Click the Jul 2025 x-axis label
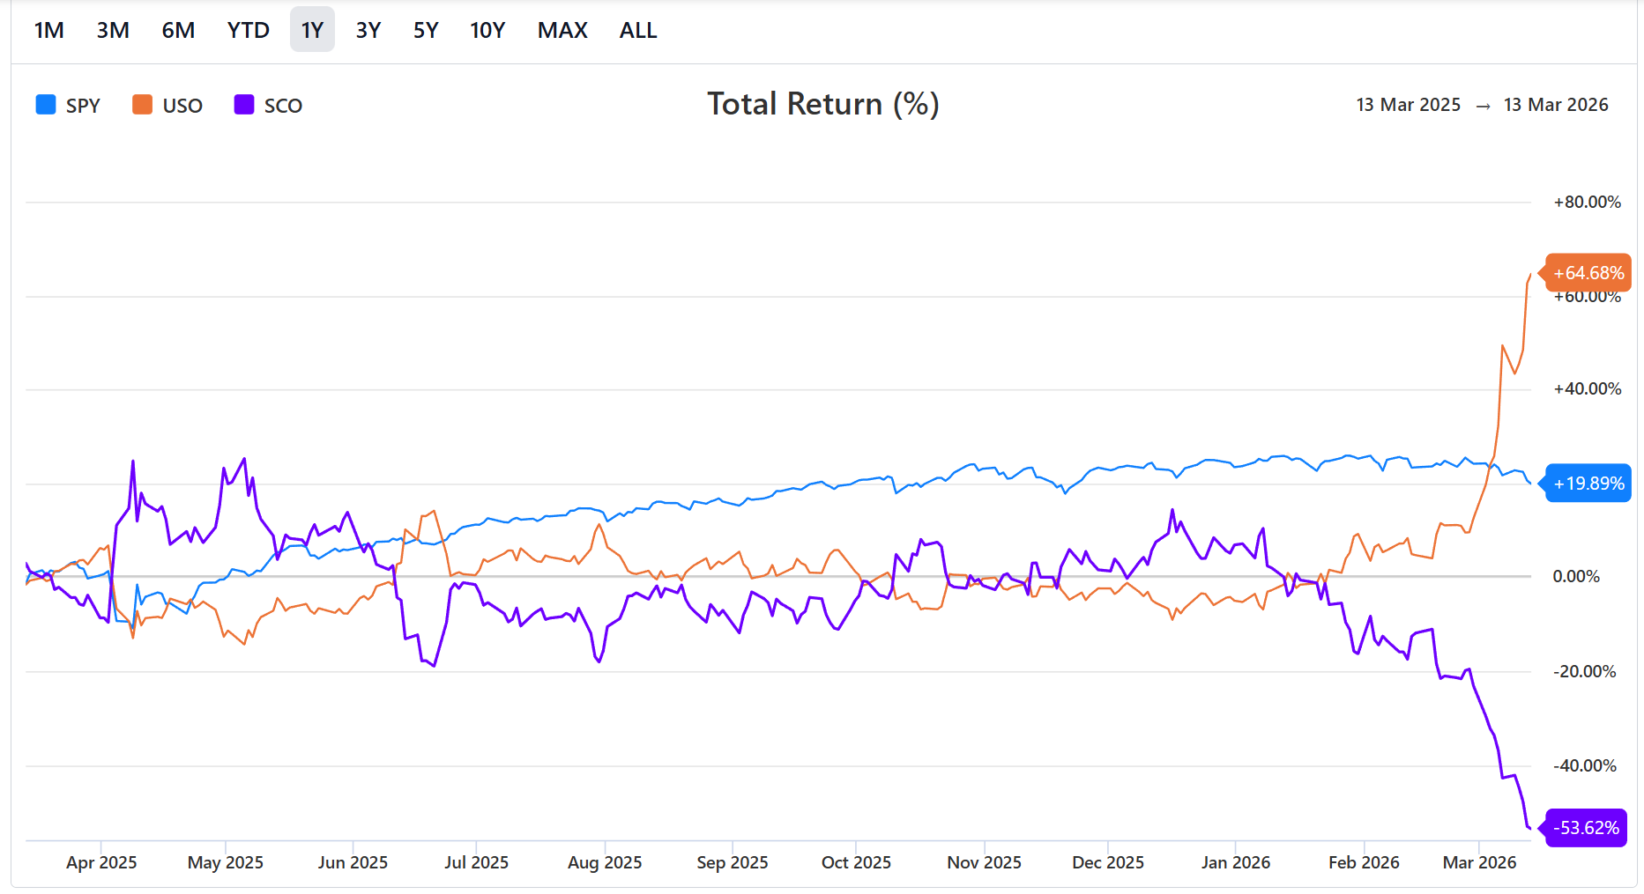 476,863
